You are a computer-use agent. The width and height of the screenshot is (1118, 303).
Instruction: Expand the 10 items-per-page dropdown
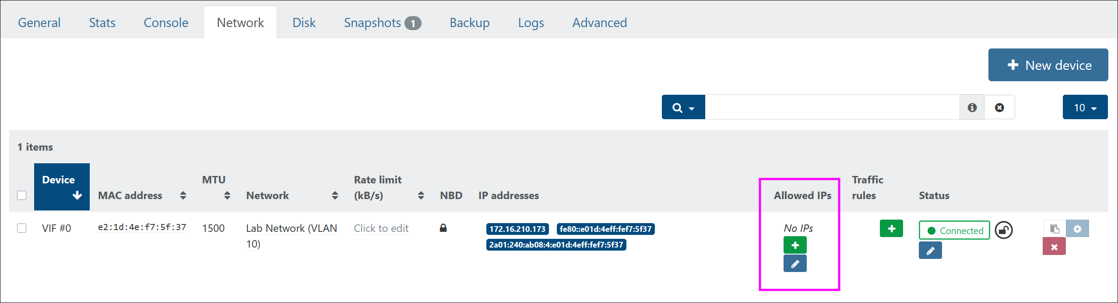pyautogui.click(x=1085, y=107)
